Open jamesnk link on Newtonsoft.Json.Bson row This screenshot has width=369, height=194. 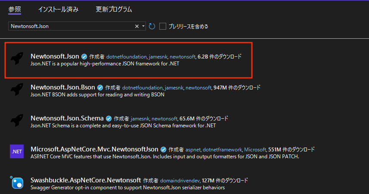pos(174,88)
